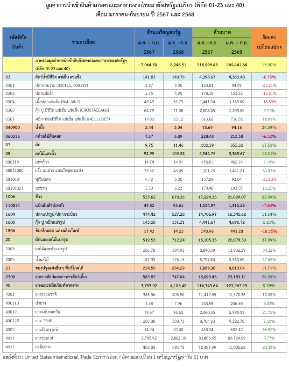Click the รายละเอียด column header
This screenshot has width=289, height=368.
(83, 42)
